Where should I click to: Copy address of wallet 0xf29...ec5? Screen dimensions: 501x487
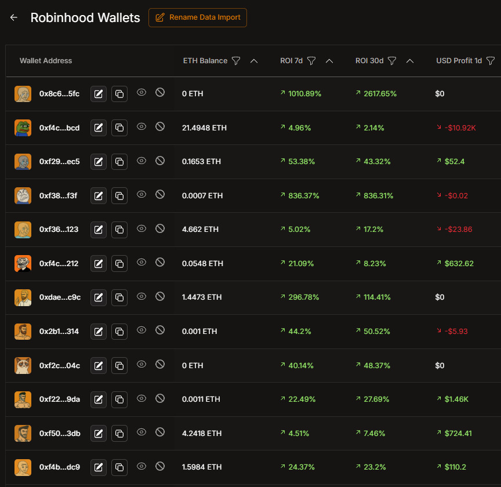coord(119,162)
